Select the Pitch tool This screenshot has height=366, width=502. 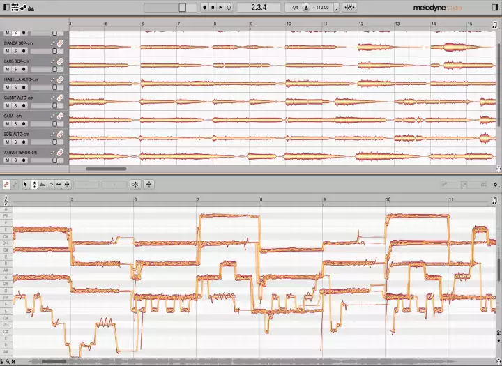tap(35, 185)
